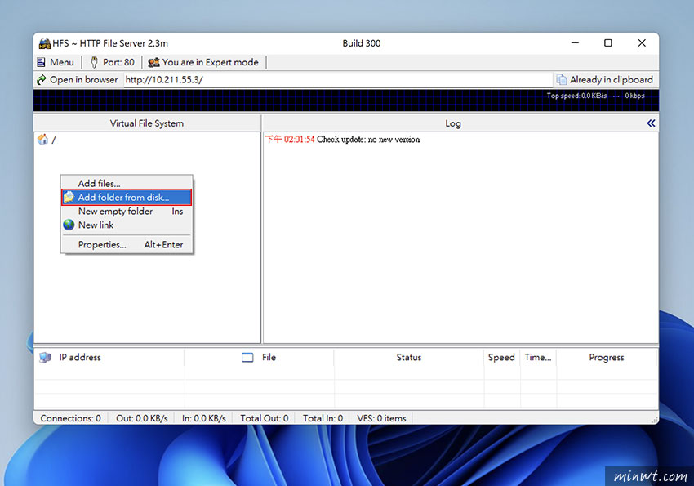Select New link in context menu
694x486 pixels.
[127, 225]
